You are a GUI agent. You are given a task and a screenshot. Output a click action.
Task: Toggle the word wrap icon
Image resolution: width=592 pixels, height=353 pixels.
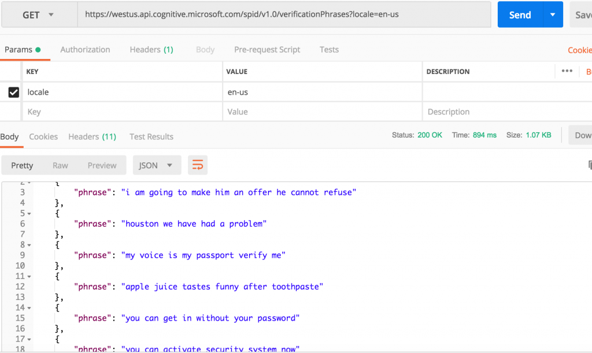point(198,165)
